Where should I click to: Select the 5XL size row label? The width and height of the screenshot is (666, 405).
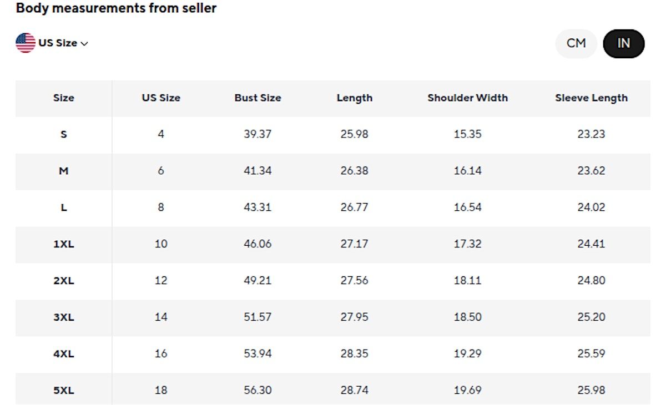(63, 391)
